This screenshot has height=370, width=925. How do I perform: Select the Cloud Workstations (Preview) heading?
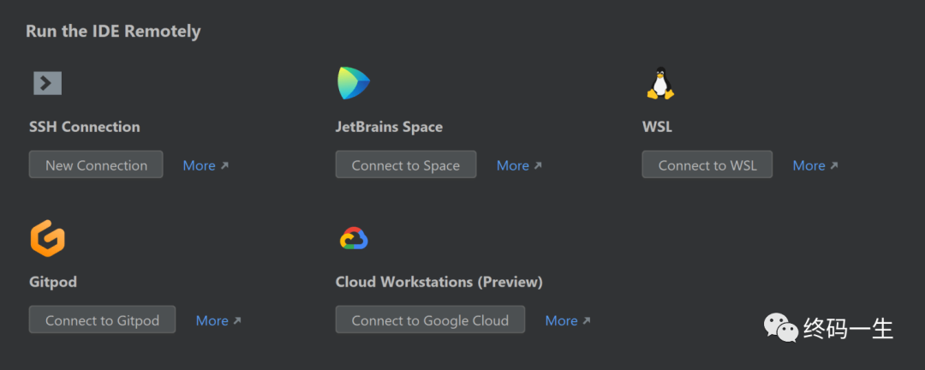(x=439, y=282)
